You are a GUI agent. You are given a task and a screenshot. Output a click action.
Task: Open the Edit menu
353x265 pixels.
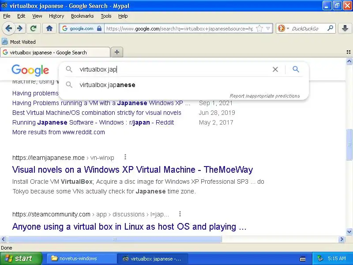click(x=21, y=16)
